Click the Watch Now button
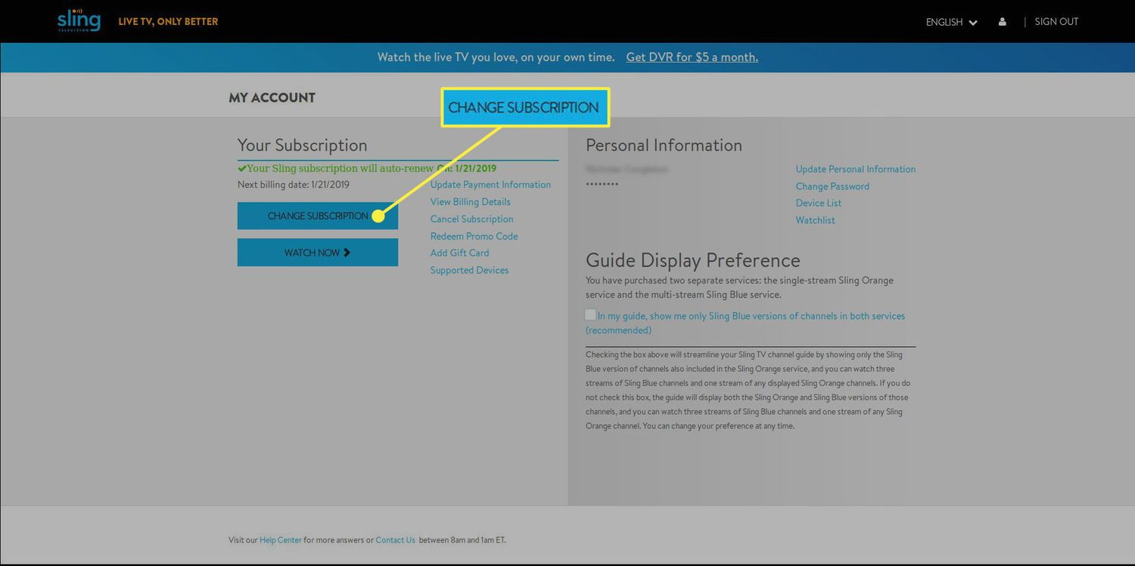This screenshot has width=1135, height=566. tap(318, 252)
